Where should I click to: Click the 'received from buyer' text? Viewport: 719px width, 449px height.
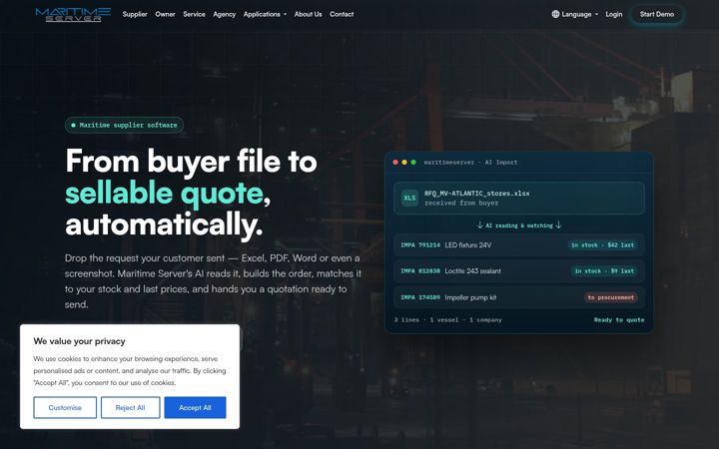(461, 203)
